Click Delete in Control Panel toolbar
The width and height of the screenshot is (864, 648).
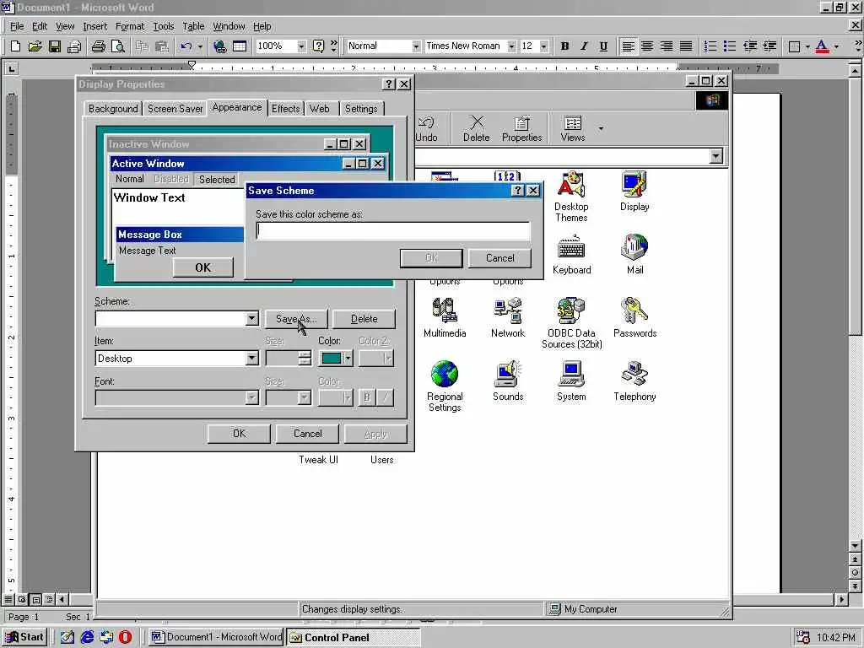click(x=476, y=128)
